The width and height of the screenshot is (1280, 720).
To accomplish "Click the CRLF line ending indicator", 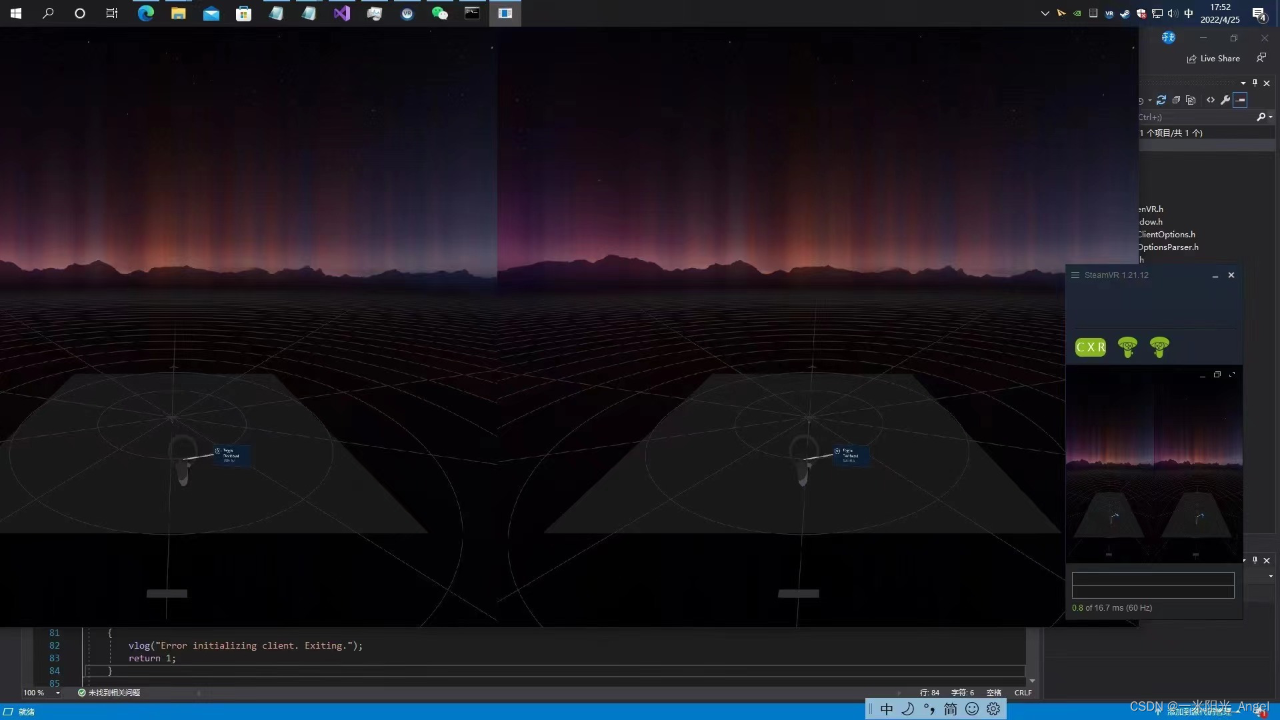I will tap(1023, 693).
